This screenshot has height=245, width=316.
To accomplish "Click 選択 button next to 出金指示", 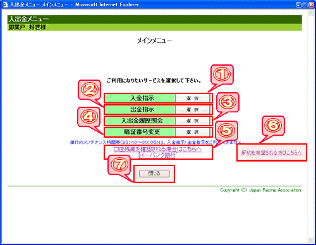I will pyautogui.click(x=193, y=109).
